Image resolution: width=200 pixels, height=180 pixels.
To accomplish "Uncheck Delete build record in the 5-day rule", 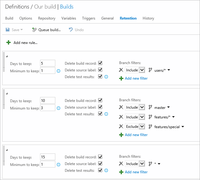I will 100,63.
